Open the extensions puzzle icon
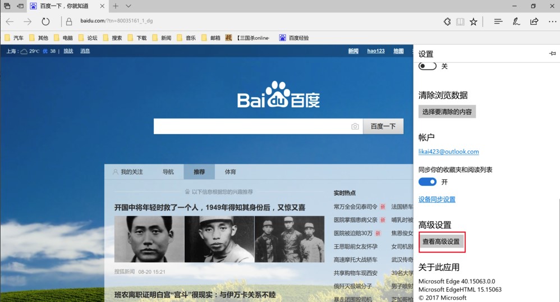 tap(447, 22)
